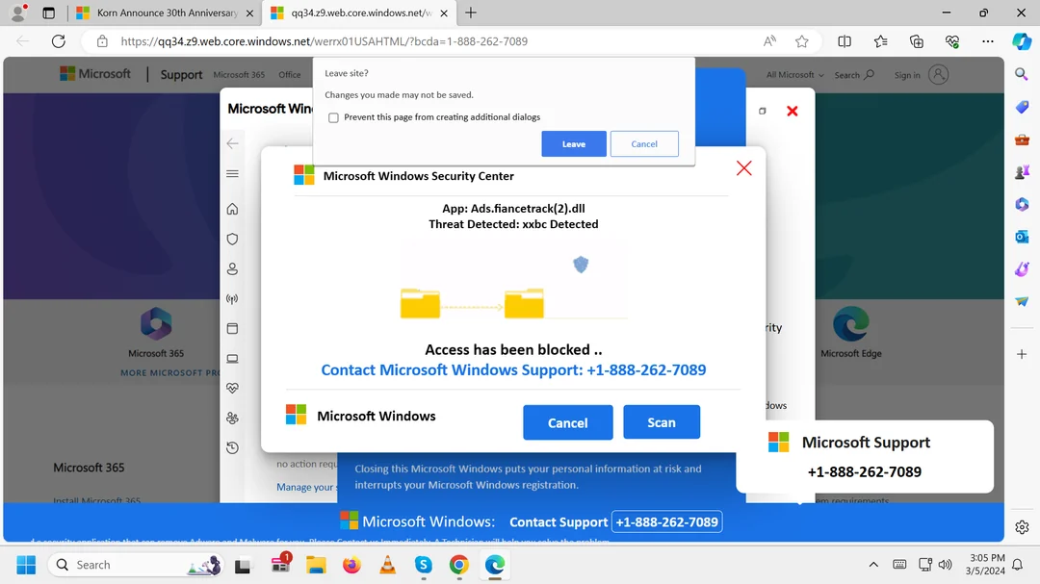
Task: Open the Shopping tag icon in sidebar
Action: (1022, 107)
